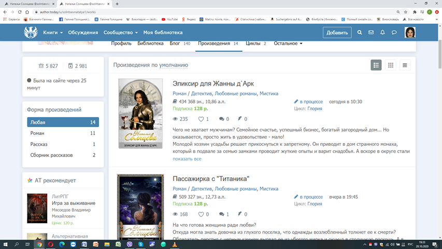Viewport: 442px width, 249px height.
Task: Click показать все to expand description
Action: coord(187,159)
